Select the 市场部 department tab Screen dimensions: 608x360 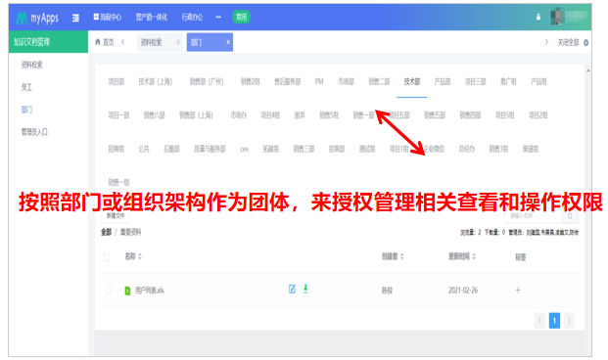(x=346, y=81)
